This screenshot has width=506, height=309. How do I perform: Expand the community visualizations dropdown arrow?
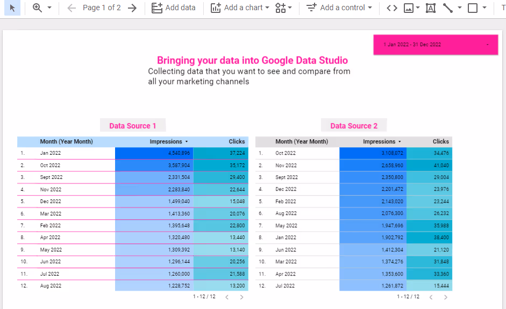pyautogui.click(x=290, y=8)
